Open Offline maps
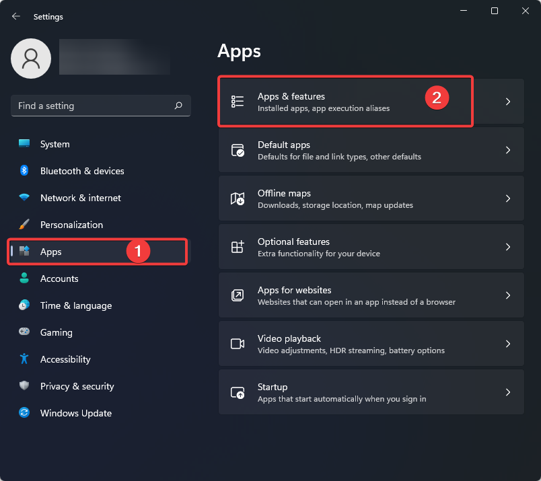The width and height of the screenshot is (541, 481). (x=371, y=198)
